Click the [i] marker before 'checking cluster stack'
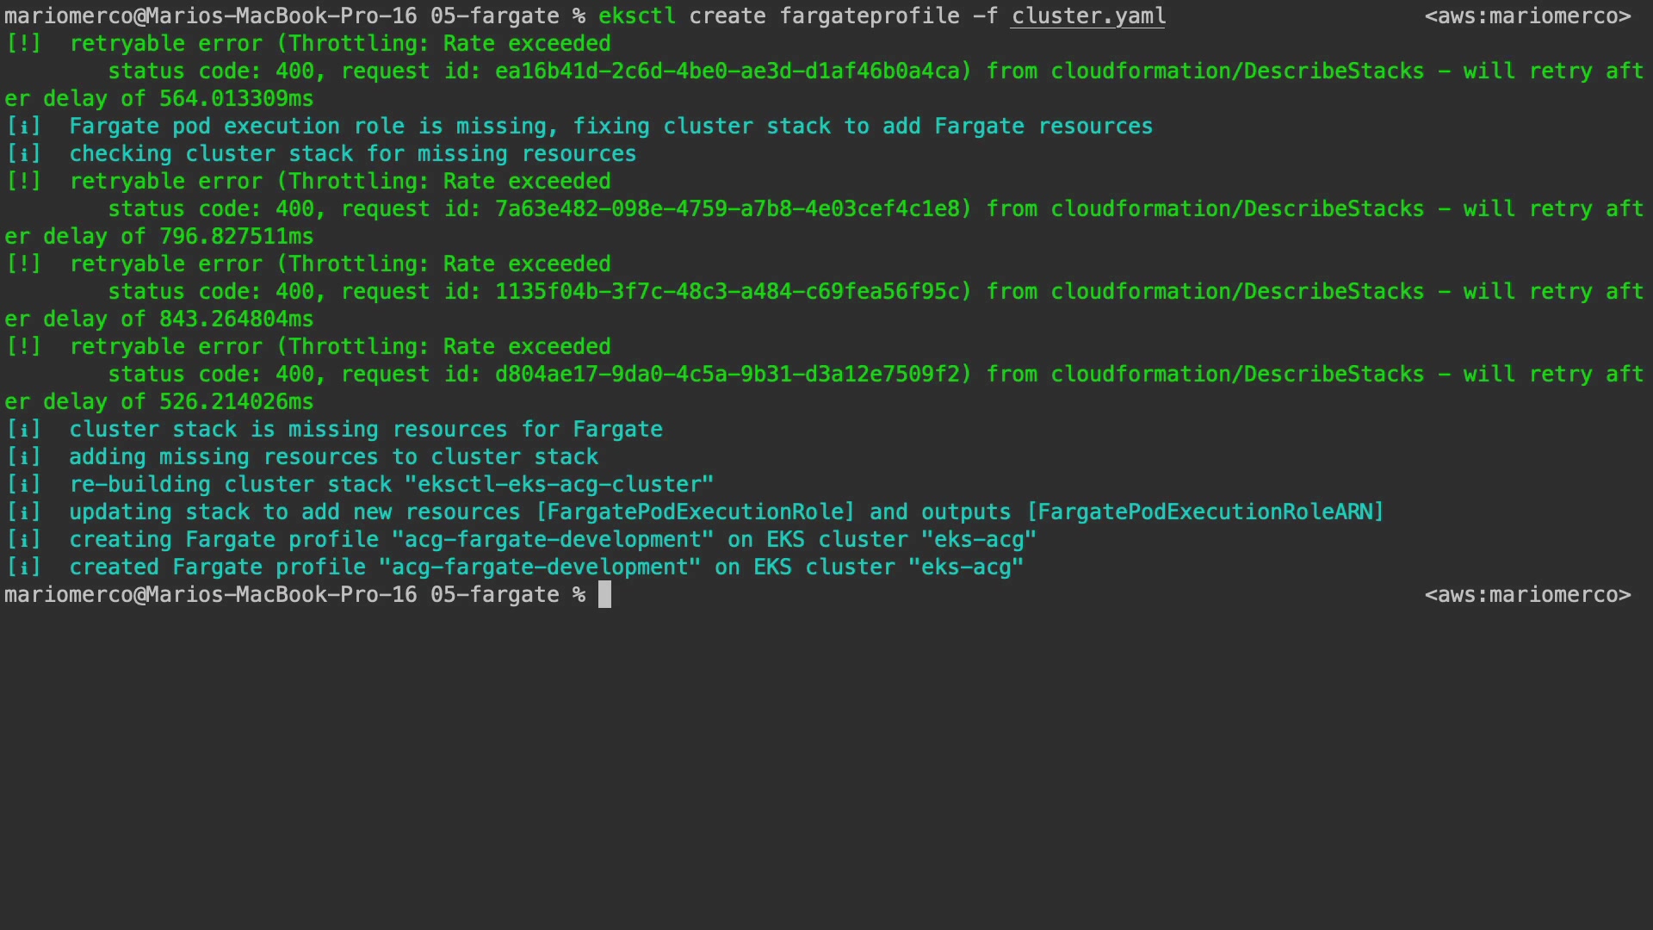 [23, 154]
